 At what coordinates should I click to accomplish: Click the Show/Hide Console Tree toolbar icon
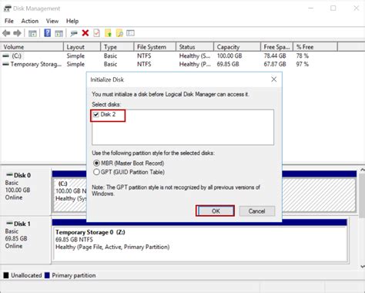32,33
